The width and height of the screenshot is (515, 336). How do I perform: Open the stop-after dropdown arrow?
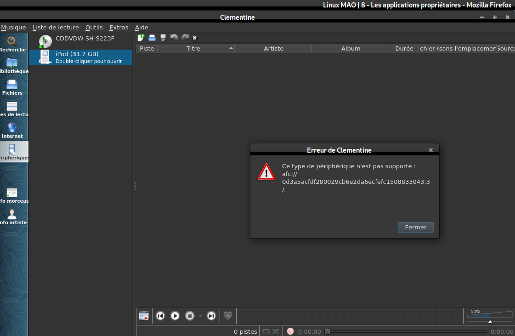(200, 316)
